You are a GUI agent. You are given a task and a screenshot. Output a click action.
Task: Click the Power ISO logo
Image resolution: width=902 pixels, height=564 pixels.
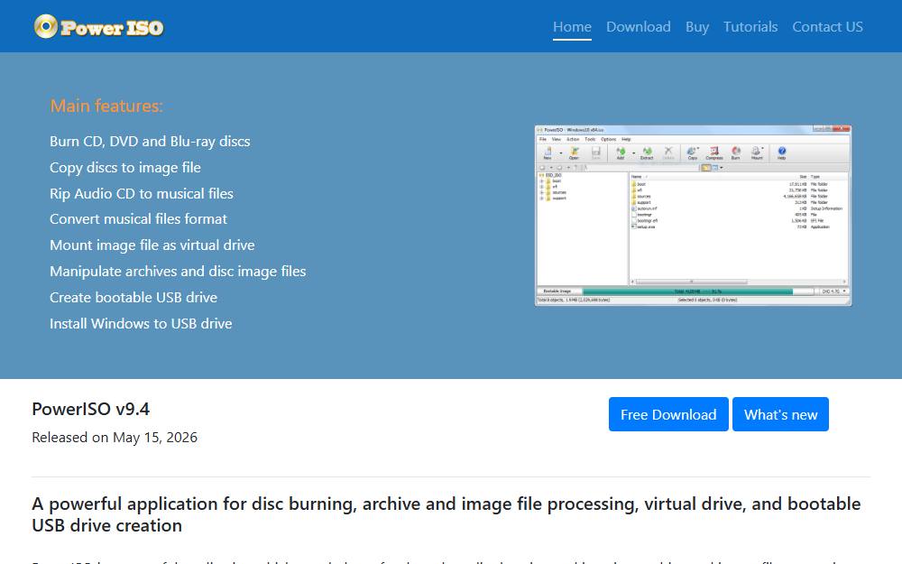(98, 26)
